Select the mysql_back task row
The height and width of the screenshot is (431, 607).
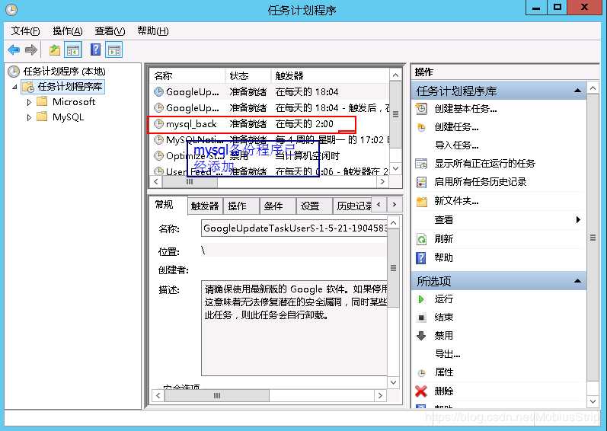pos(186,124)
